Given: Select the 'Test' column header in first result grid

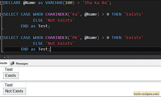Looking at the screenshot, I should click(11, 70).
